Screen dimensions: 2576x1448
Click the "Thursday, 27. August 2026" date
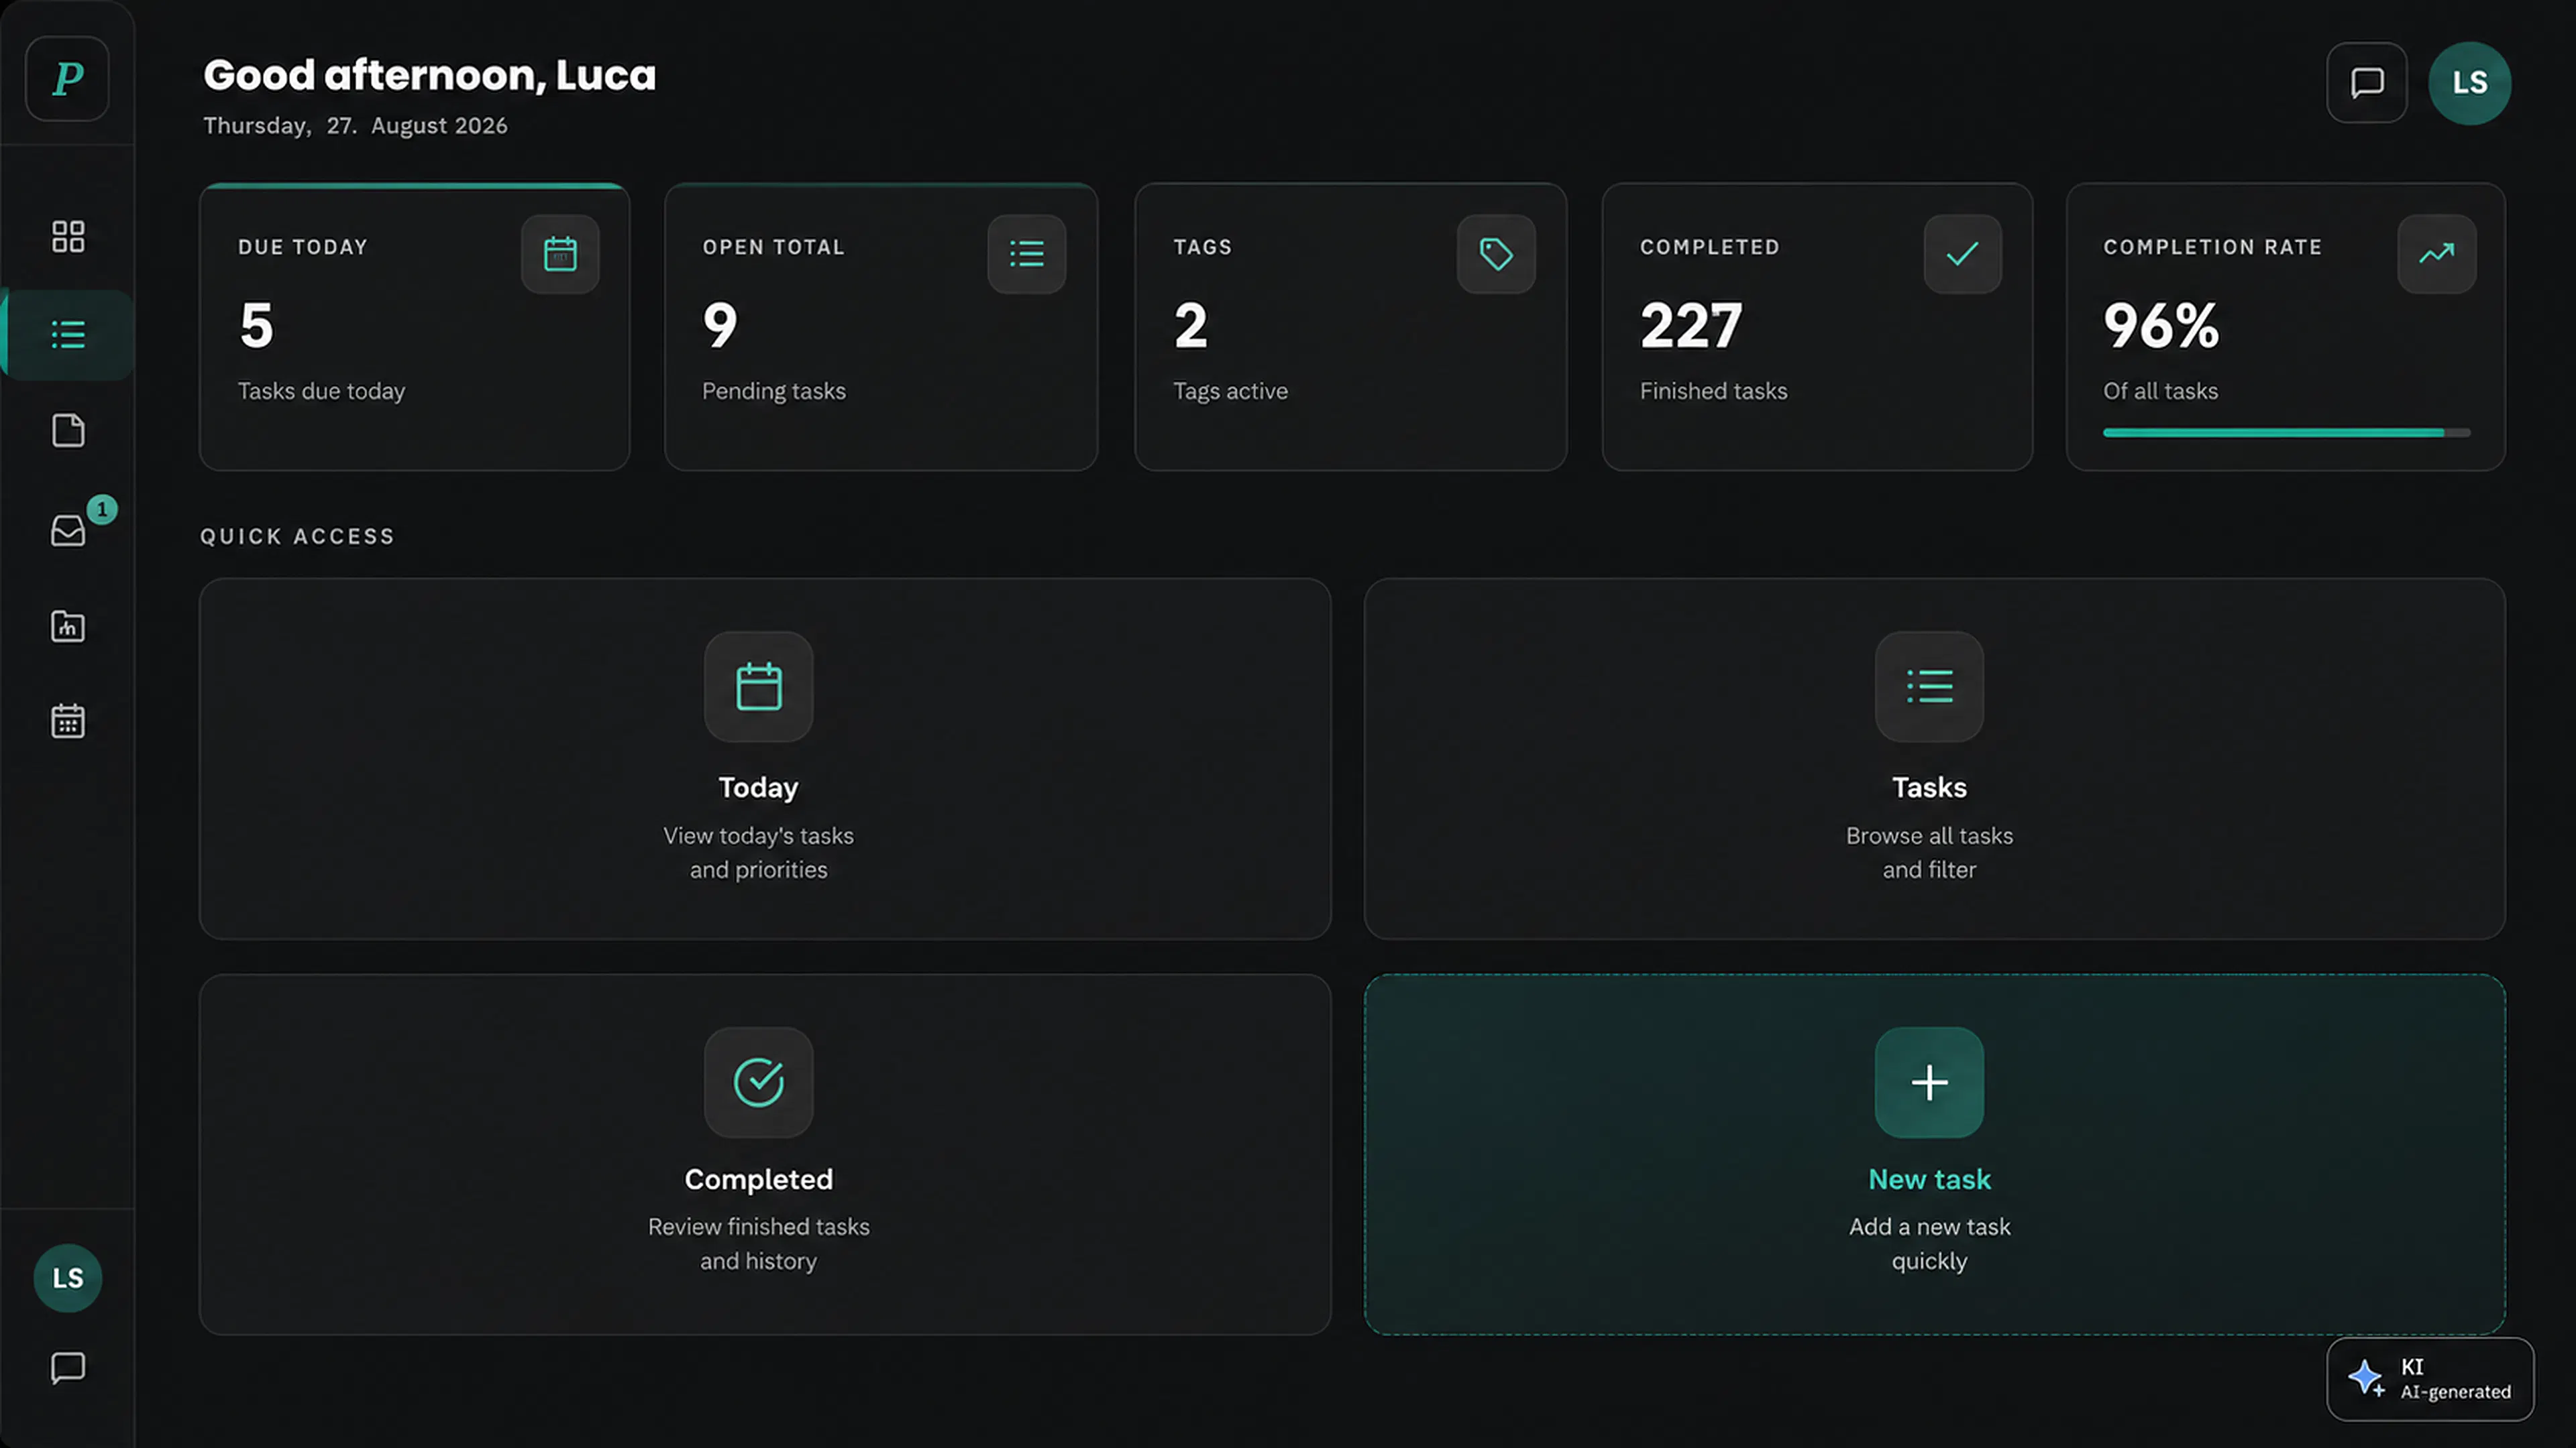click(x=355, y=126)
